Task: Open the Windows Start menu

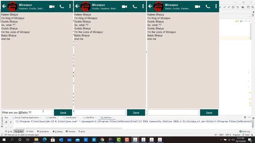Action: pyautogui.click(x=4, y=139)
